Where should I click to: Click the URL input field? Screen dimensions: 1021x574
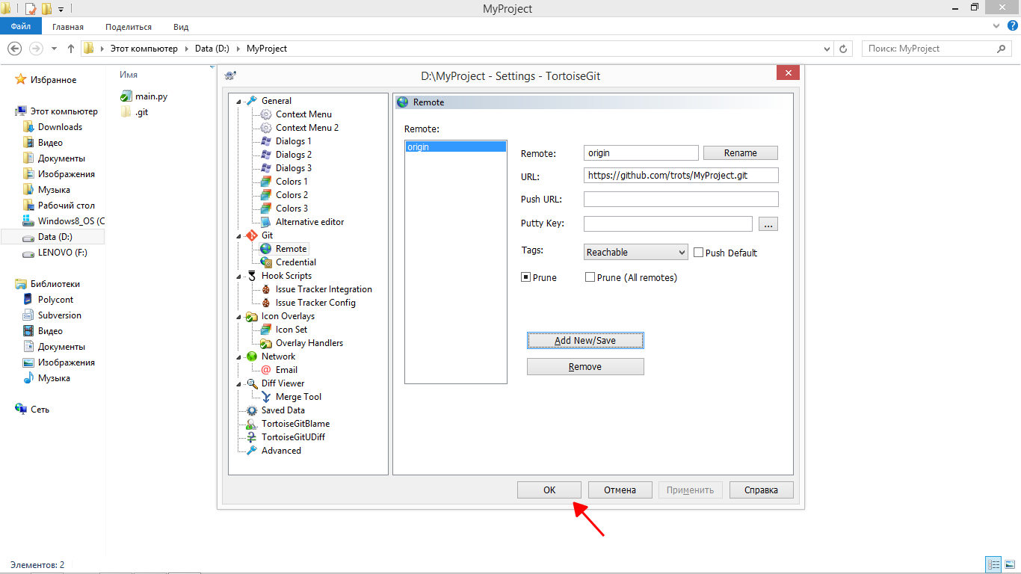(681, 175)
